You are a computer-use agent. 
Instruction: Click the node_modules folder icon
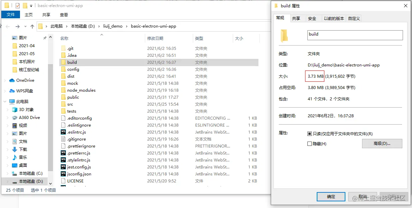pyautogui.click(x=64, y=90)
